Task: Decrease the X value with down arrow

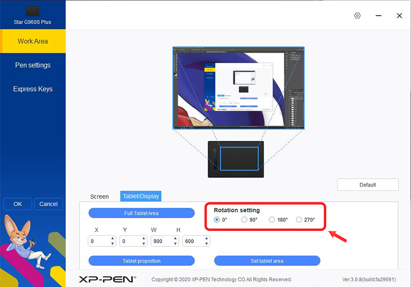Action: click(113, 244)
